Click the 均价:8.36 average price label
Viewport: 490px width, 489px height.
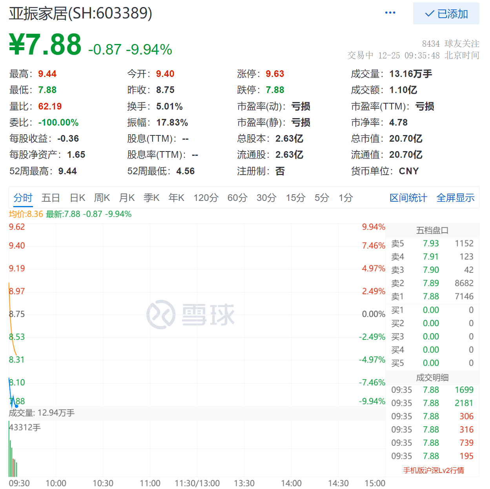tap(26, 214)
